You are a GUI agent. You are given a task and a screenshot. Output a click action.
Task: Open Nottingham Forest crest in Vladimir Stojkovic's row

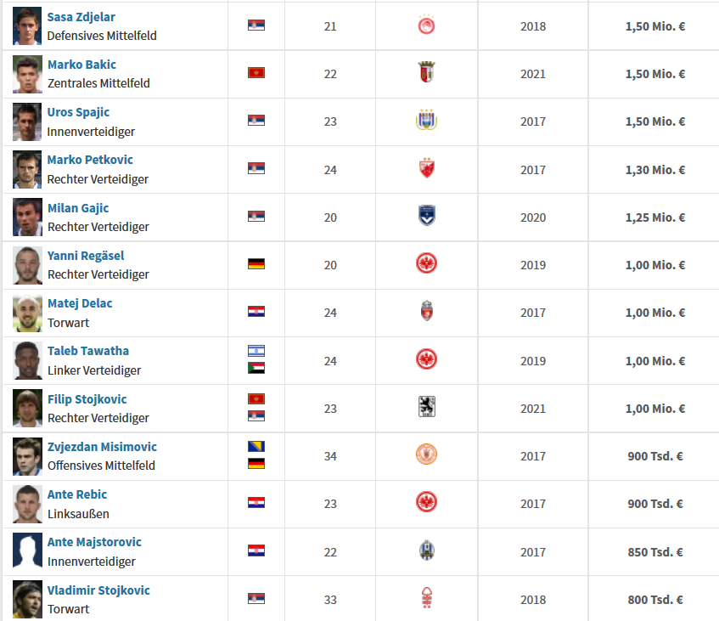pos(426,599)
